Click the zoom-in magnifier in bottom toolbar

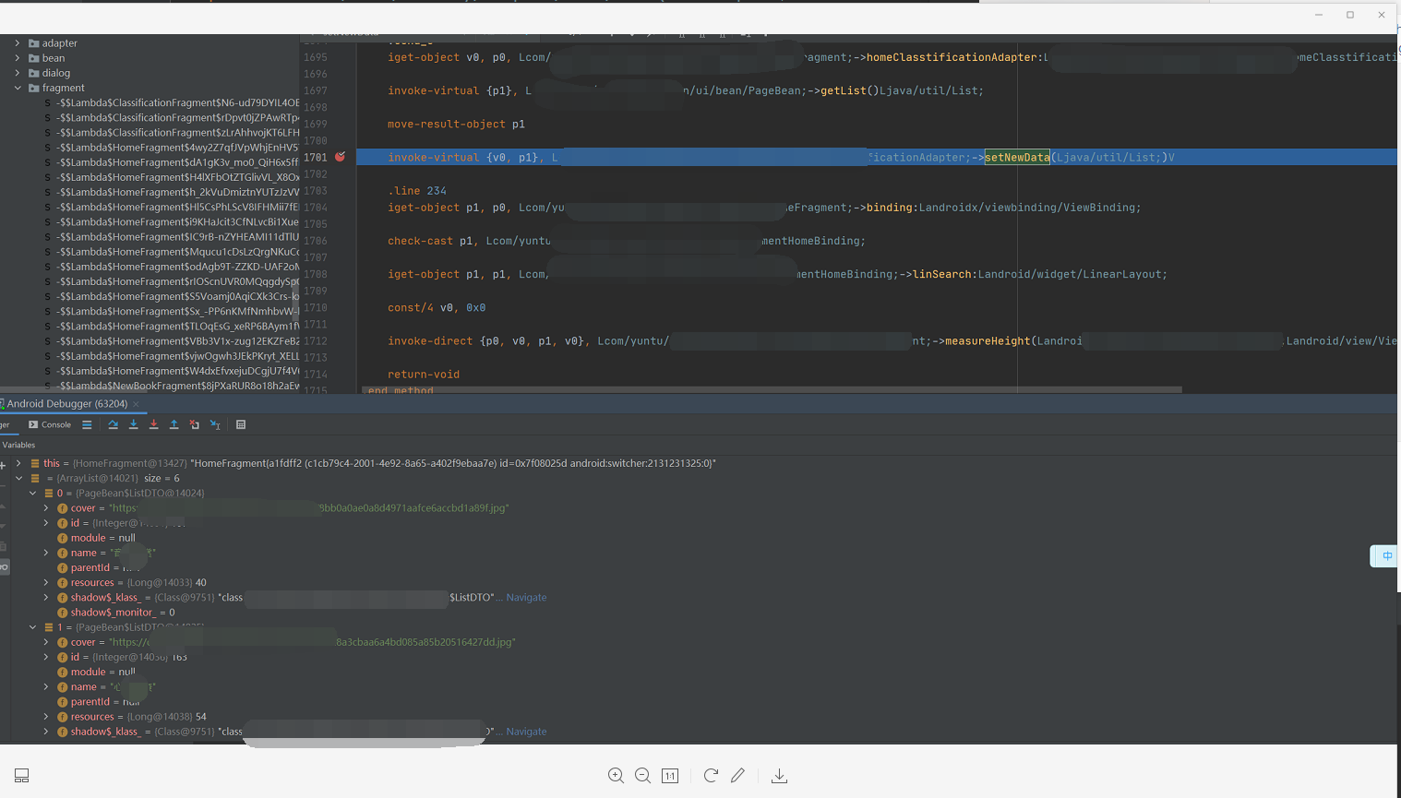tap(616, 776)
